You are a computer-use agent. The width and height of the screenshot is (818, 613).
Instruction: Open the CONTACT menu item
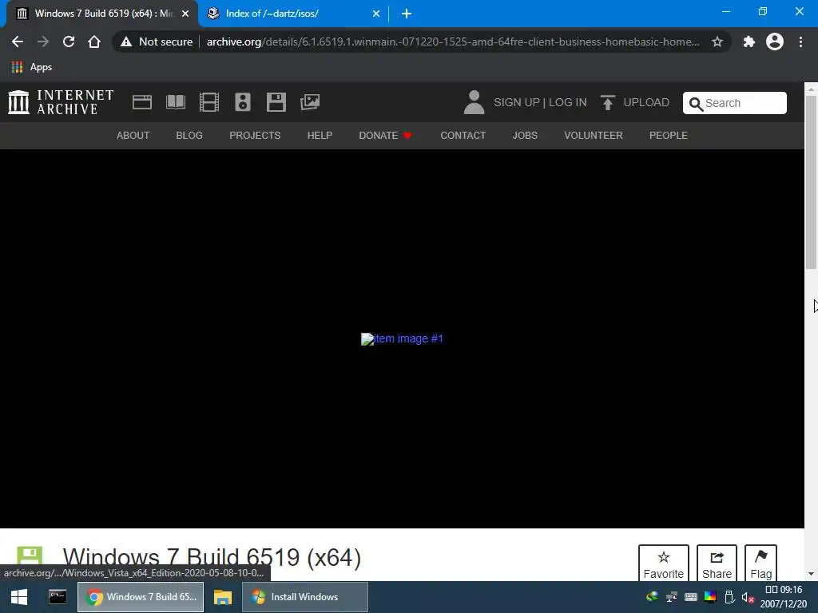(463, 136)
